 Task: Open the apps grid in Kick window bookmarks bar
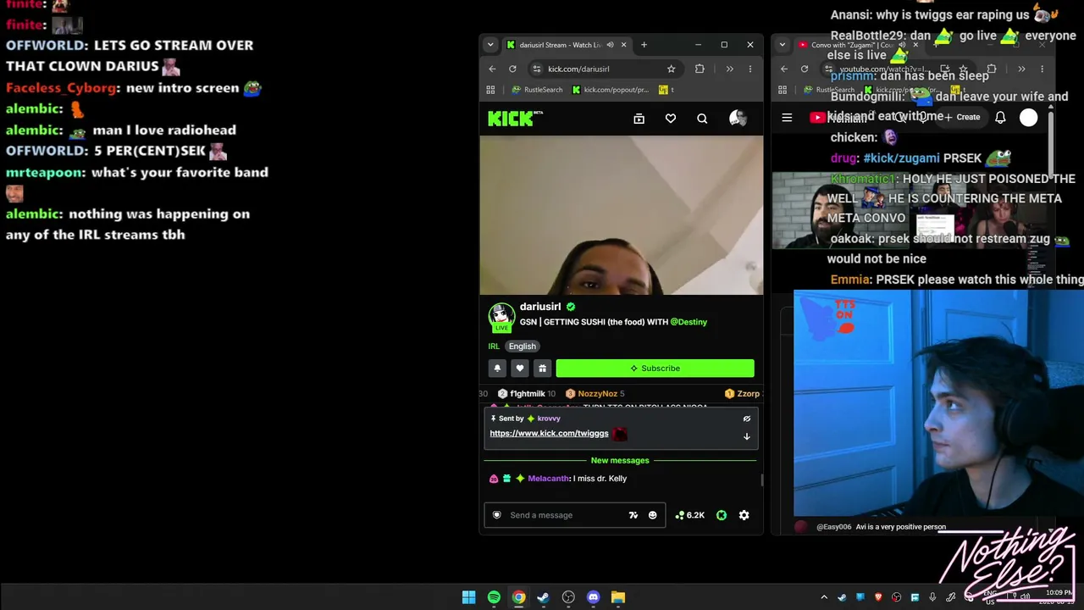tap(490, 90)
